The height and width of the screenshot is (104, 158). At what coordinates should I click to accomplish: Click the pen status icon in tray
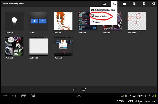130,96
